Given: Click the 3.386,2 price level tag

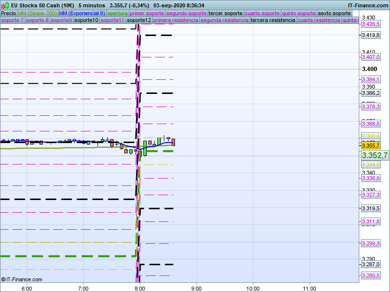Looking at the screenshot, I should pyautogui.click(x=370, y=93).
